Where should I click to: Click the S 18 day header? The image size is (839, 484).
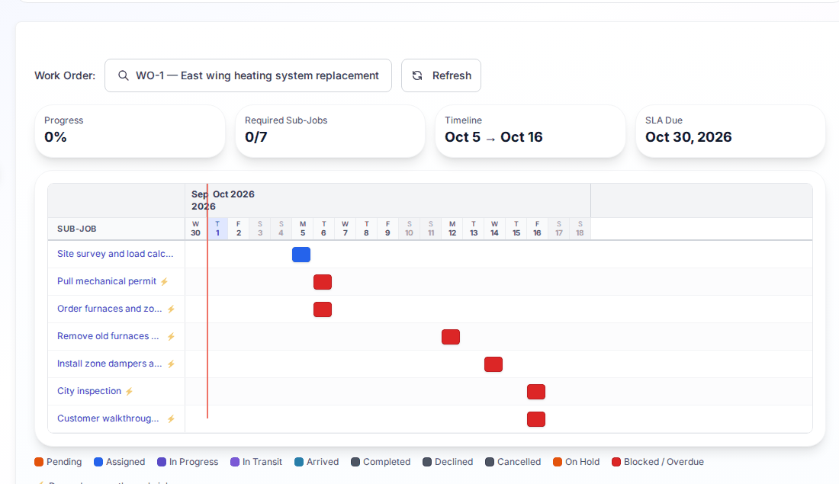coord(580,229)
